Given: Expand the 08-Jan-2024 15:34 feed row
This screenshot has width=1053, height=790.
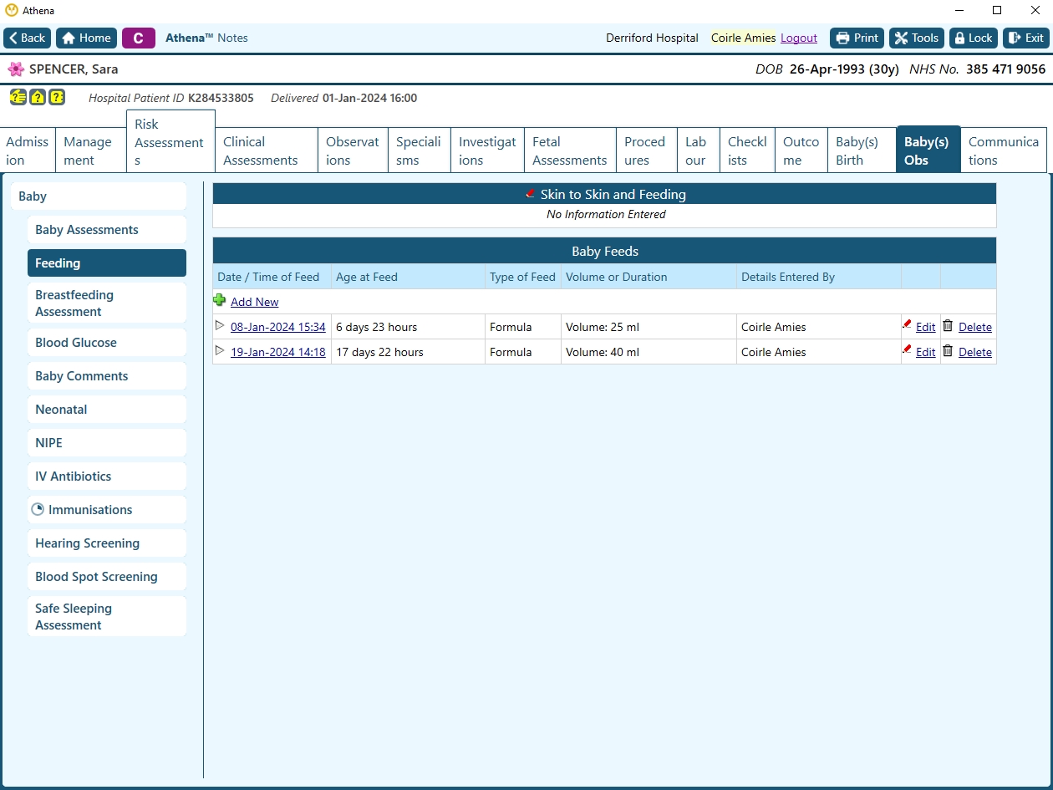Looking at the screenshot, I should [x=220, y=326].
